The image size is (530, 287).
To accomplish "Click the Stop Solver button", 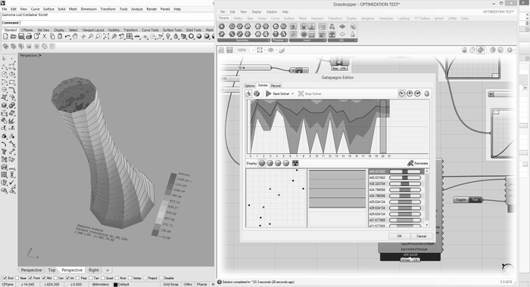I will pyautogui.click(x=309, y=94).
